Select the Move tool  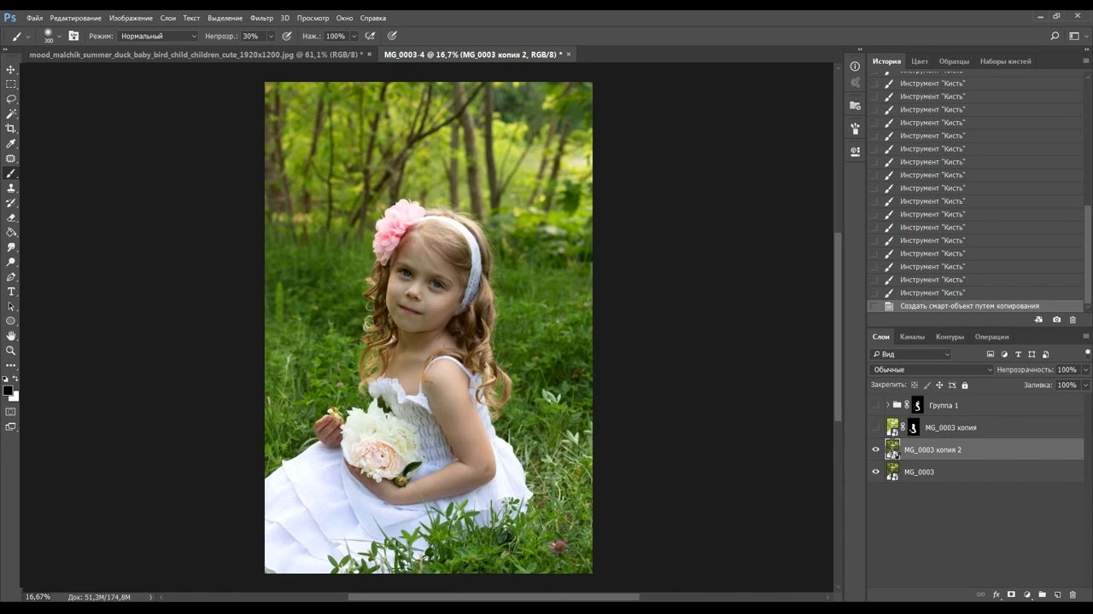11,70
